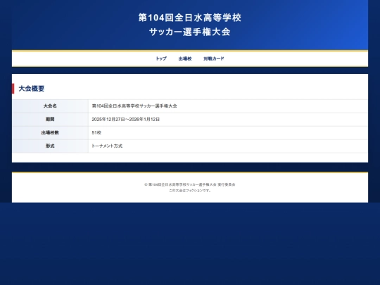380x285 pixels.
Task: Select the date range 2025年12月27日～2026年1月12日
Action: pyautogui.click(x=125, y=119)
